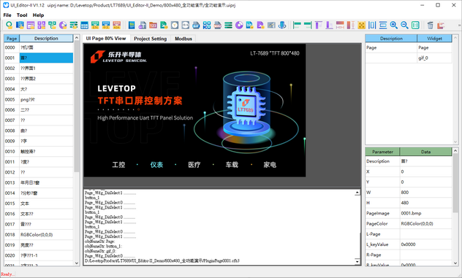Select page 0005 png row
The height and width of the screenshot is (278, 462).
(x=39, y=99)
